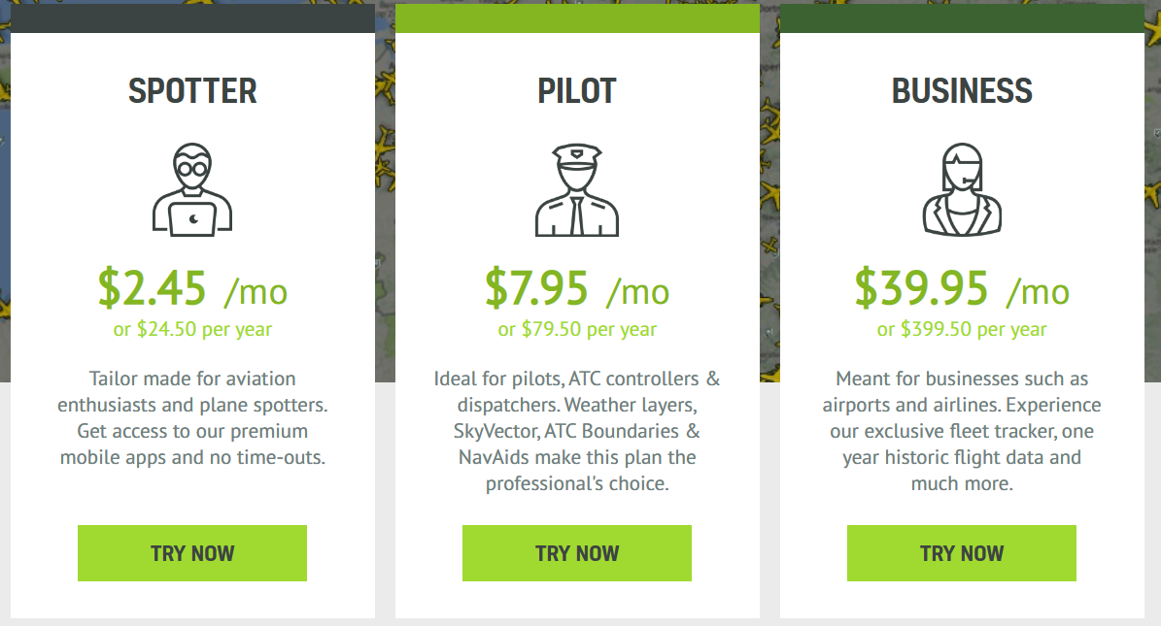Click the Business plan description text

coord(962,431)
